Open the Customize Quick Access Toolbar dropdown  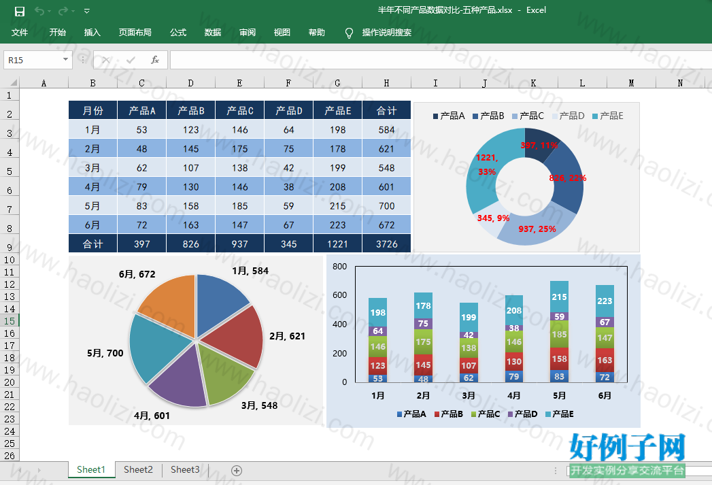pos(87,11)
